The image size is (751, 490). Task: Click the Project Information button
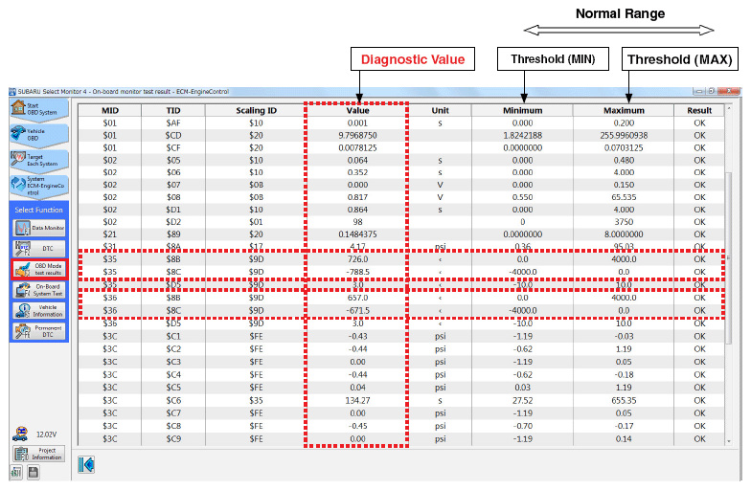(x=38, y=453)
